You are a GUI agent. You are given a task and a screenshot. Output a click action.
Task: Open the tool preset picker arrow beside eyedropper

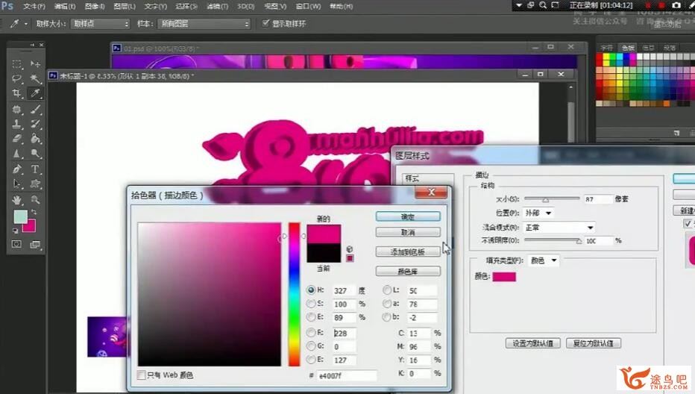point(26,24)
